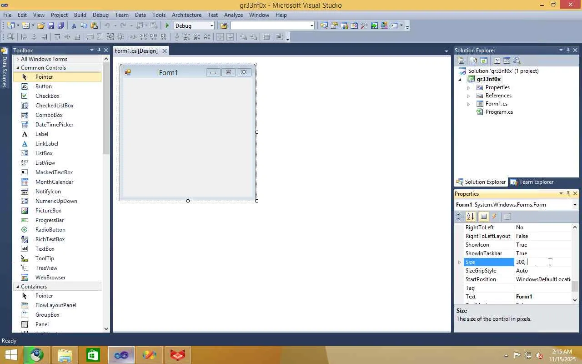Click the Copy icon in the toolbar
Image resolution: width=582 pixels, height=364 pixels.
(x=84, y=26)
